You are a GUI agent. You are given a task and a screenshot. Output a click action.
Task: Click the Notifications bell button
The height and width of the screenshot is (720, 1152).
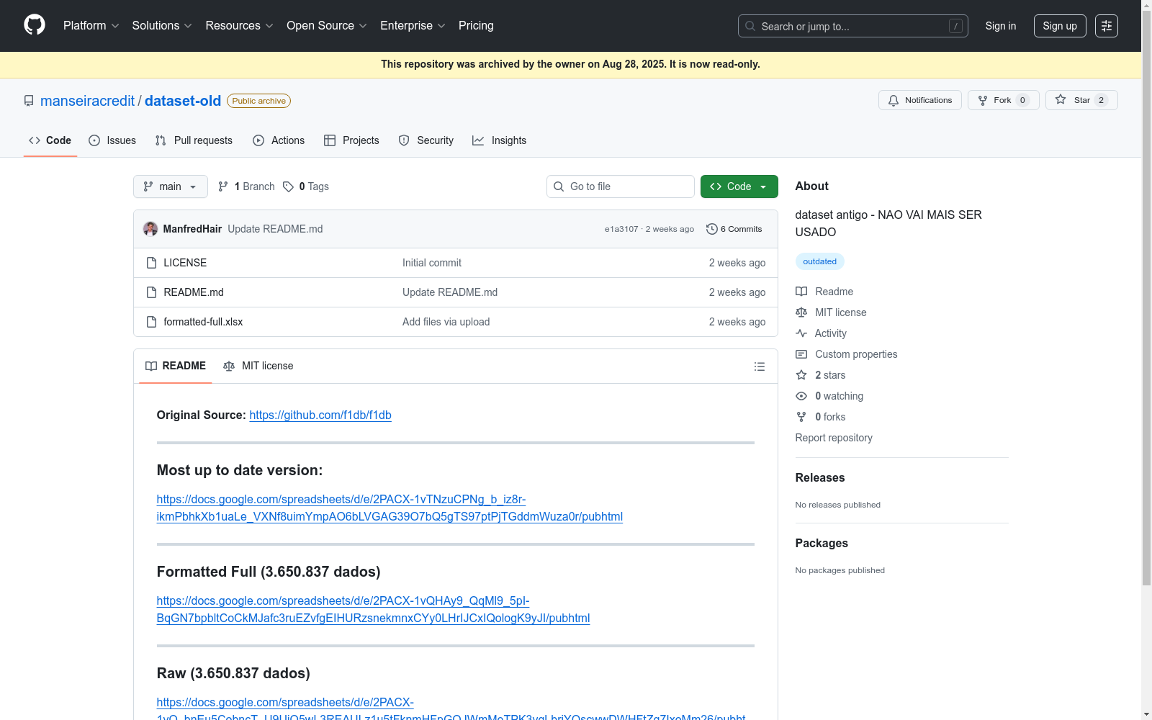click(x=919, y=100)
